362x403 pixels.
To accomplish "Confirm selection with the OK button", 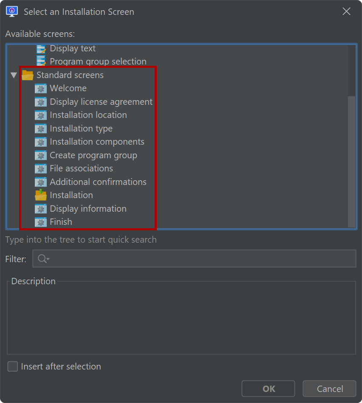I will point(268,389).
